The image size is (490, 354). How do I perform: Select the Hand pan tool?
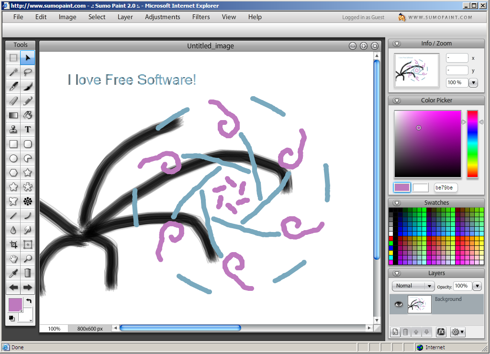(x=13, y=259)
